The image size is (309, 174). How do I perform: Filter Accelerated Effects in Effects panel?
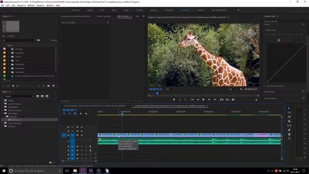coord(38,96)
